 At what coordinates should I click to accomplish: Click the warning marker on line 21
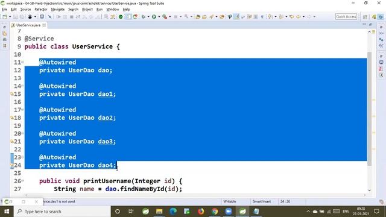pos(12,142)
